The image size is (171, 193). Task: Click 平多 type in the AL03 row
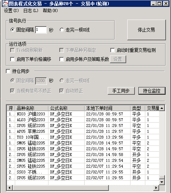[136, 120]
